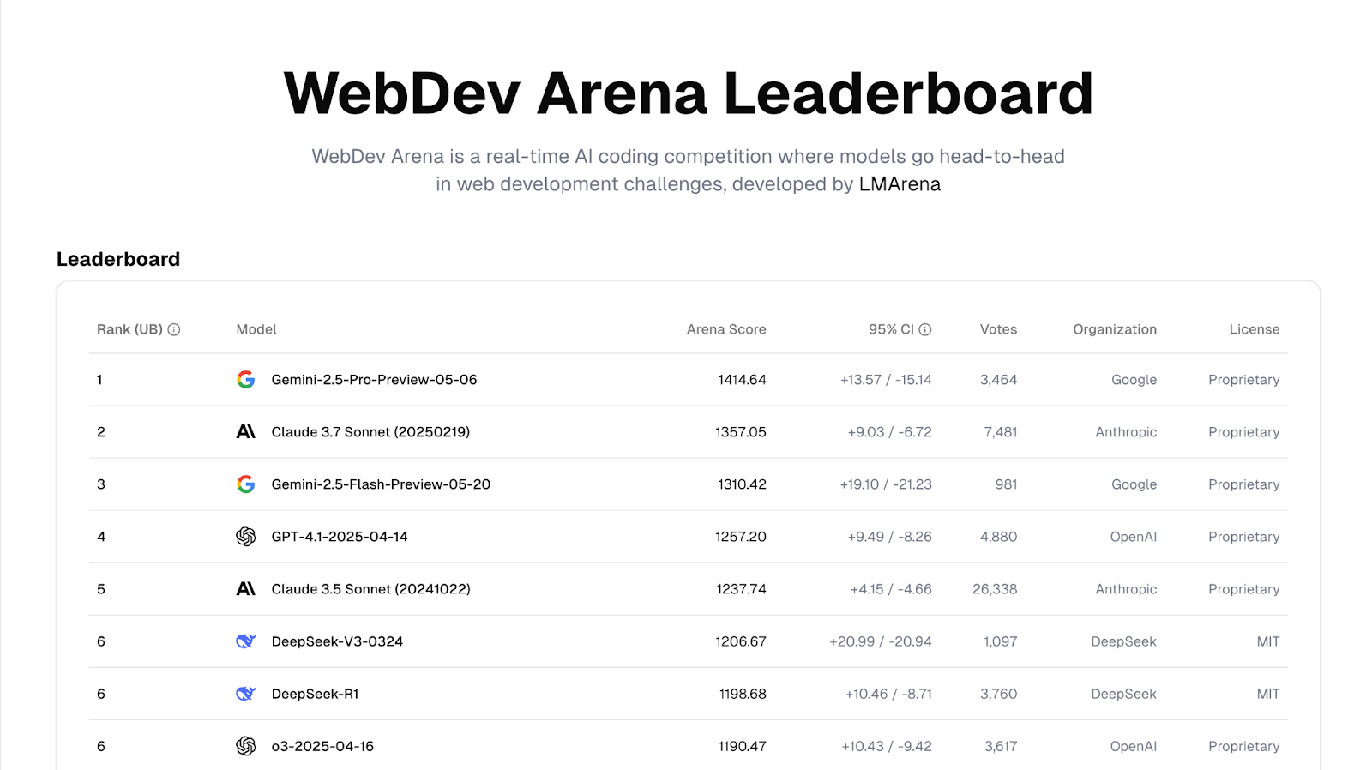Click the arena score 1257.20
Image resolution: width=1372 pixels, height=770 pixels.
pos(741,537)
